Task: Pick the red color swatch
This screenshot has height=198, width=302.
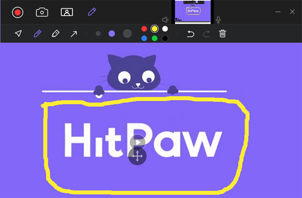Action: (x=144, y=29)
